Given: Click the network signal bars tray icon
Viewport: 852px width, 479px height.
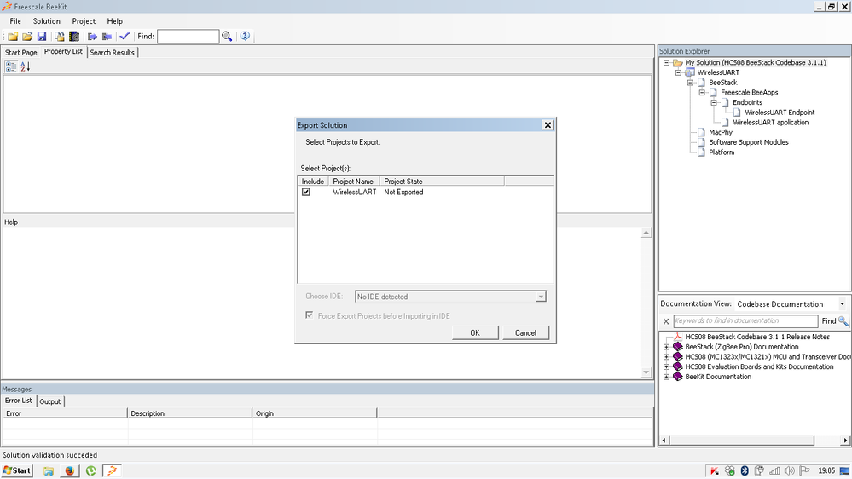Looking at the screenshot, I should point(774,470).
